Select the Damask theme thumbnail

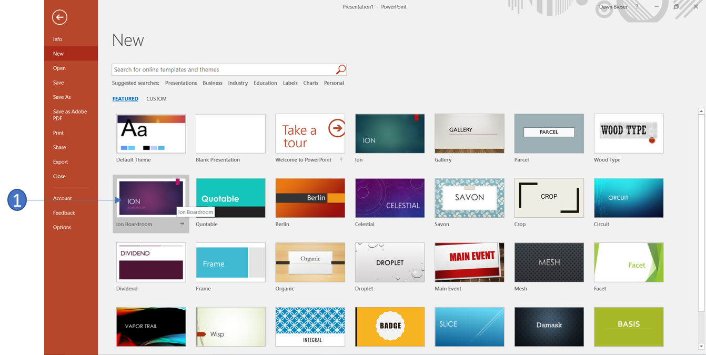click(549, 327)
